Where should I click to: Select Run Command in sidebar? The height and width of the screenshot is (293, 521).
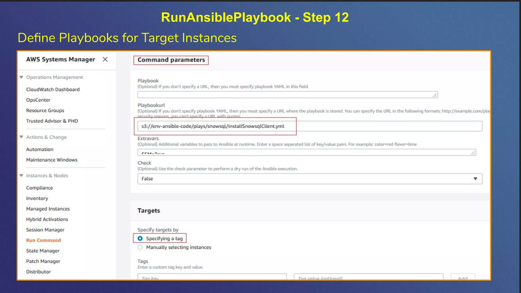pyautogui.click(x=44, y=240)
